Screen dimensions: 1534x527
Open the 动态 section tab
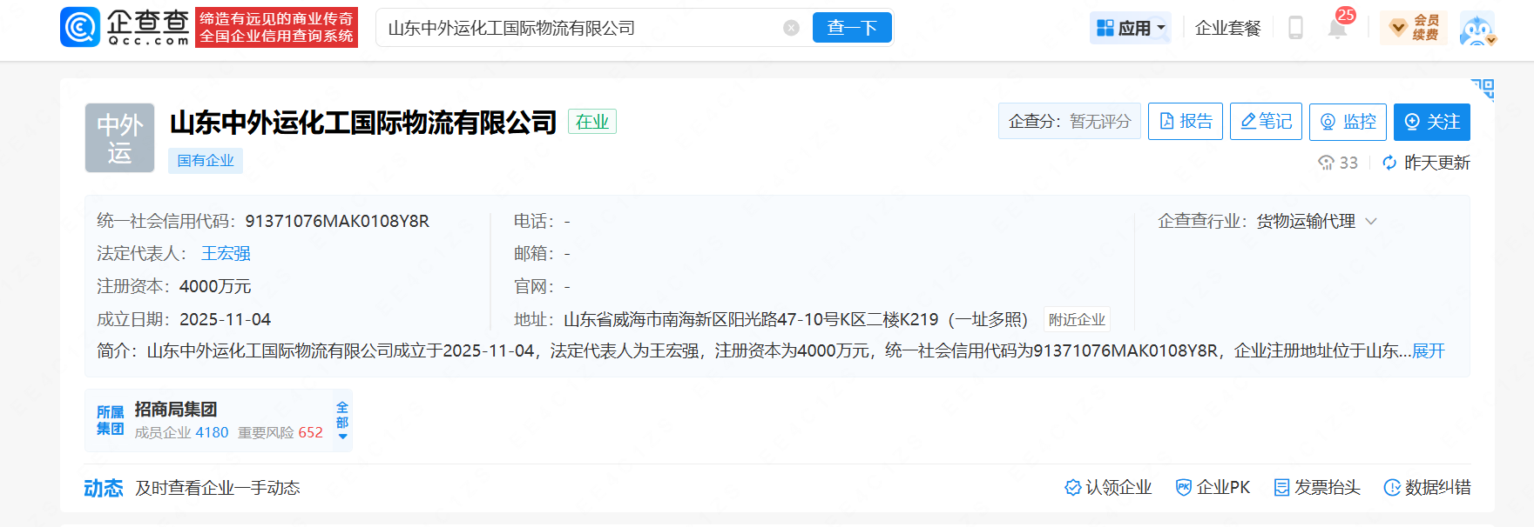coord(103,488)
